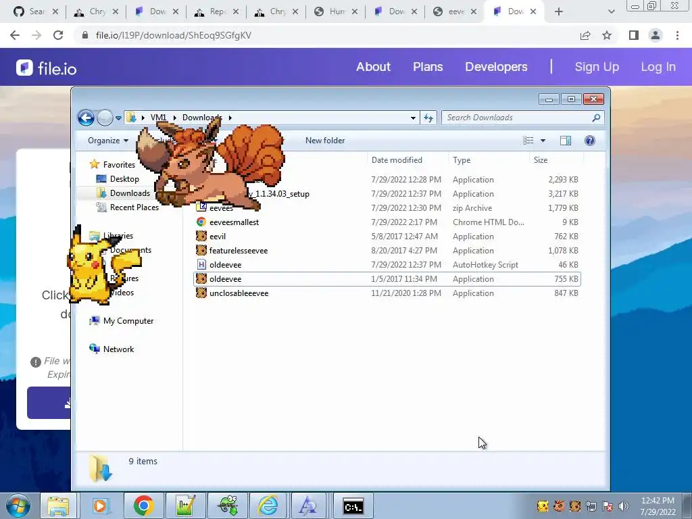The height and width of the screenshot is (519, 692).
Task: Click the refresh button next to the address bar
Action: coord(428,118)
